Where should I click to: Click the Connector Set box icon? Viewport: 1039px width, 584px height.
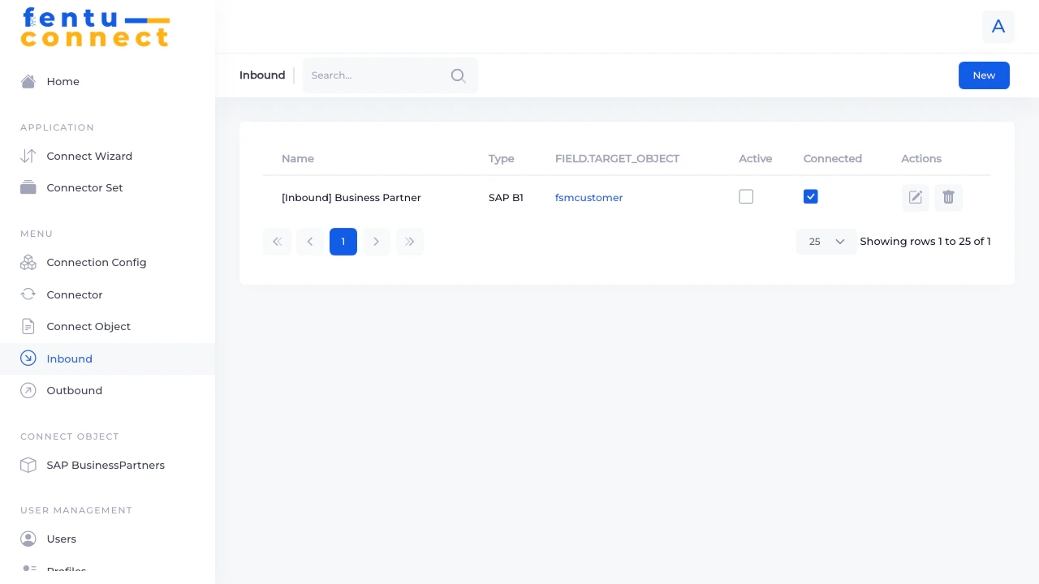[28, 187]
